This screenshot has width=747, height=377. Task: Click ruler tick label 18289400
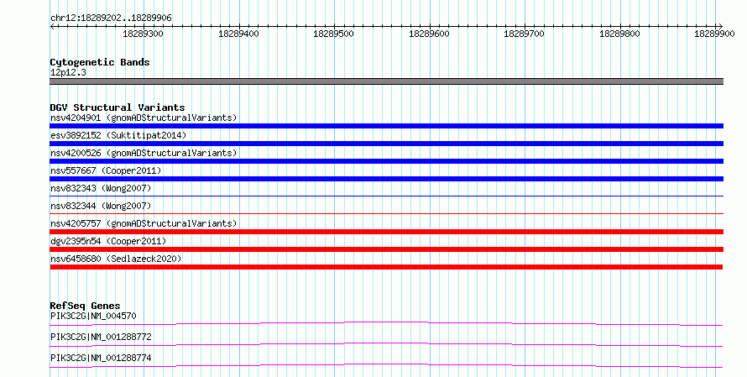click(238, 34)
